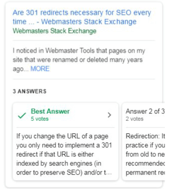Expand the question snippet via MORE
The image size is (171, 190).
tap(40, 69)
